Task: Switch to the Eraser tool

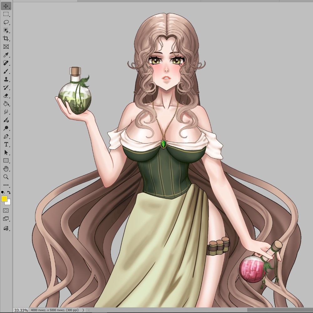Action: tap(6, 95)
